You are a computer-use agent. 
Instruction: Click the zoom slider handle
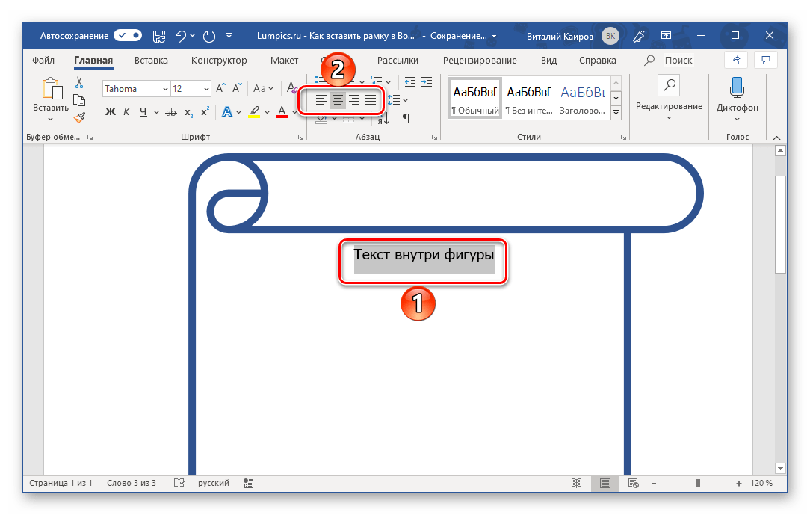pyautogui.click(x=698, y=483)
